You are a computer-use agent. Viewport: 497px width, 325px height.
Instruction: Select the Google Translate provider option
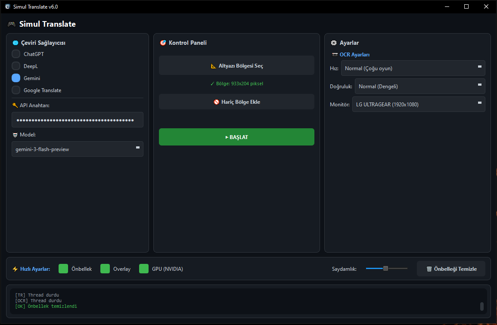point(16,90)
